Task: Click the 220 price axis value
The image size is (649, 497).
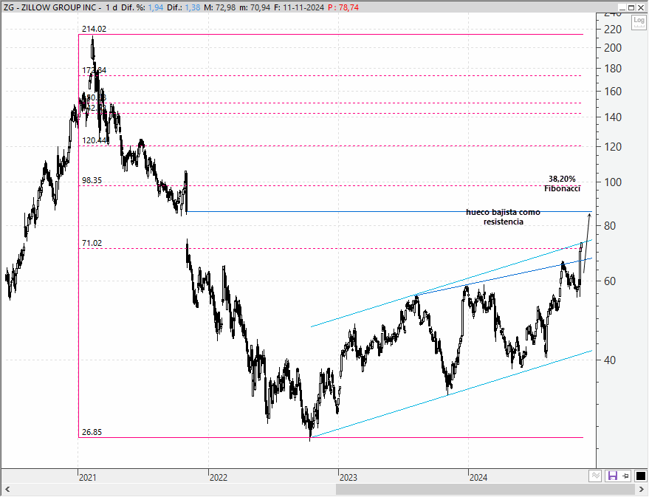Action: [x=613, y=30]
